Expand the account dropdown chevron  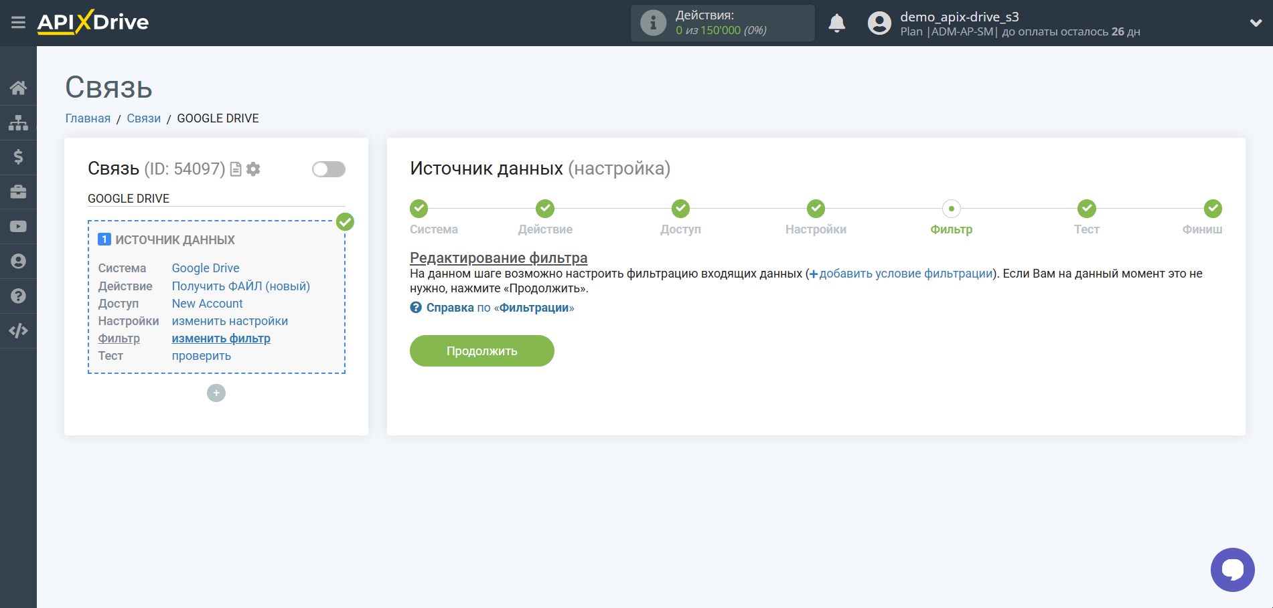point(1256,23)
